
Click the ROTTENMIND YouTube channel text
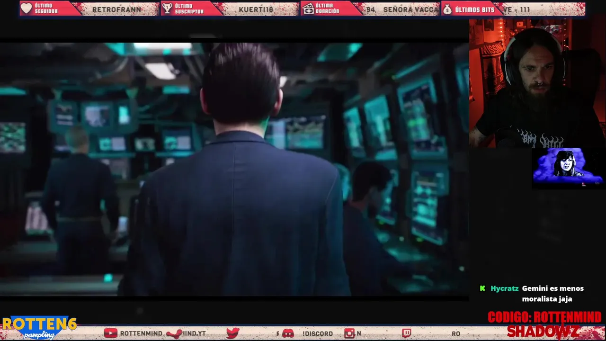coord(141,333)
